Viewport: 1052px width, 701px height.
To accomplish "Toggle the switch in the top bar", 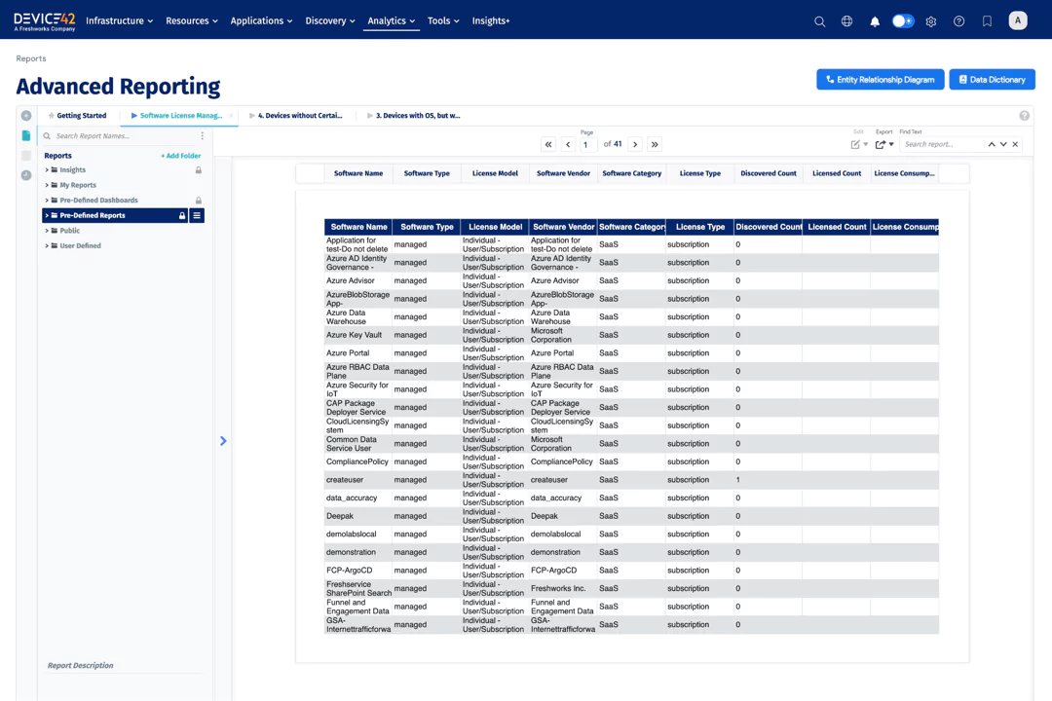I will pos(903,21).
